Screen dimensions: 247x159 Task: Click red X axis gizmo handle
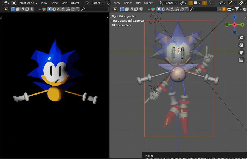pos(234,25)
